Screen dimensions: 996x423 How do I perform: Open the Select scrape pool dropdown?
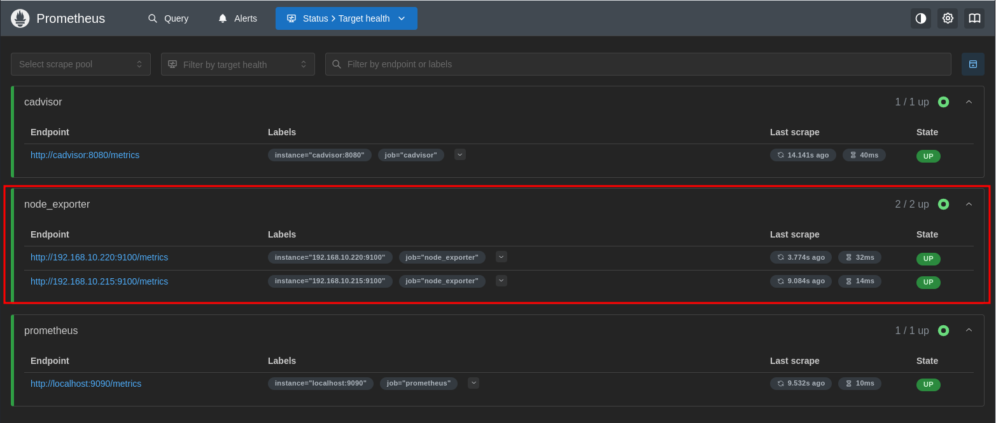pos(81,64)
